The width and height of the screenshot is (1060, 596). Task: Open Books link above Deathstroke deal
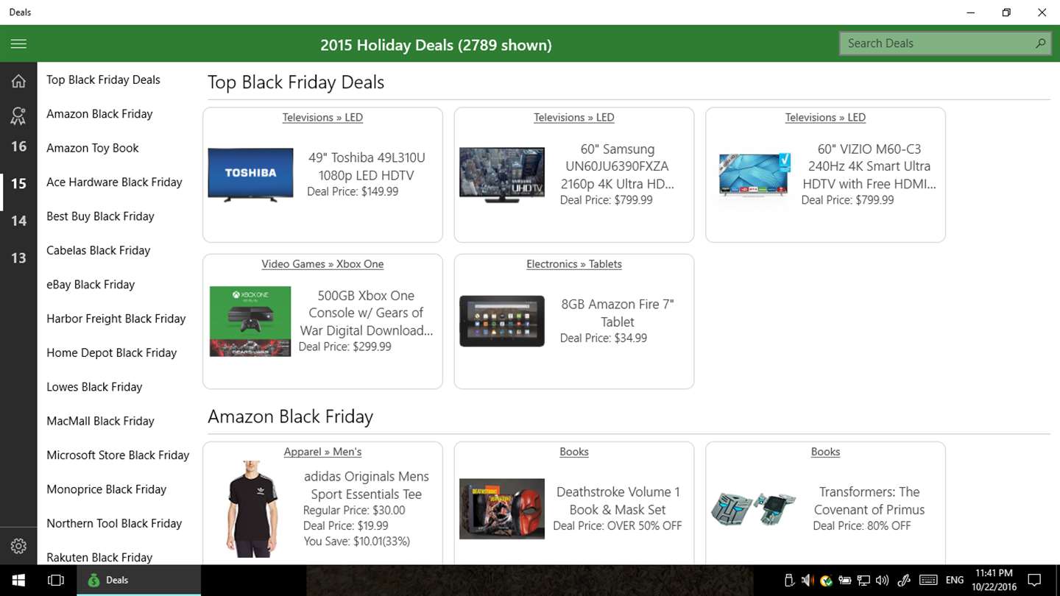click(574, 452)
